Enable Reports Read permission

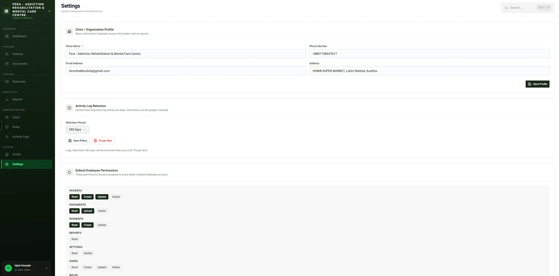point(74,239)
